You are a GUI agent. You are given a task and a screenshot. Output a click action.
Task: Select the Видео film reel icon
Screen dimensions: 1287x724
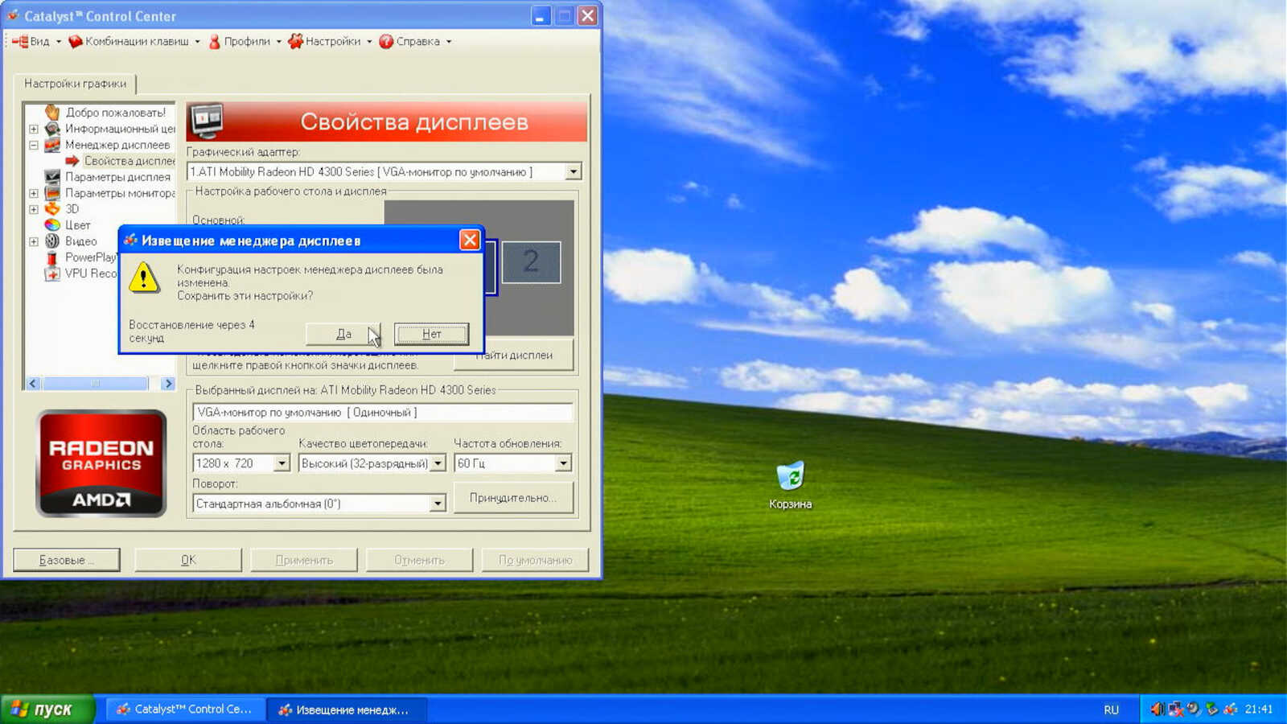click(52, 241)
